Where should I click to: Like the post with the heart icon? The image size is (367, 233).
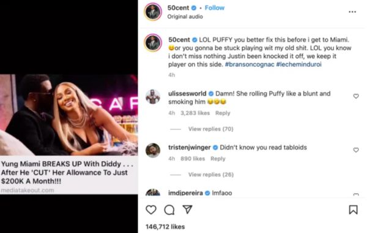point(151,210)
